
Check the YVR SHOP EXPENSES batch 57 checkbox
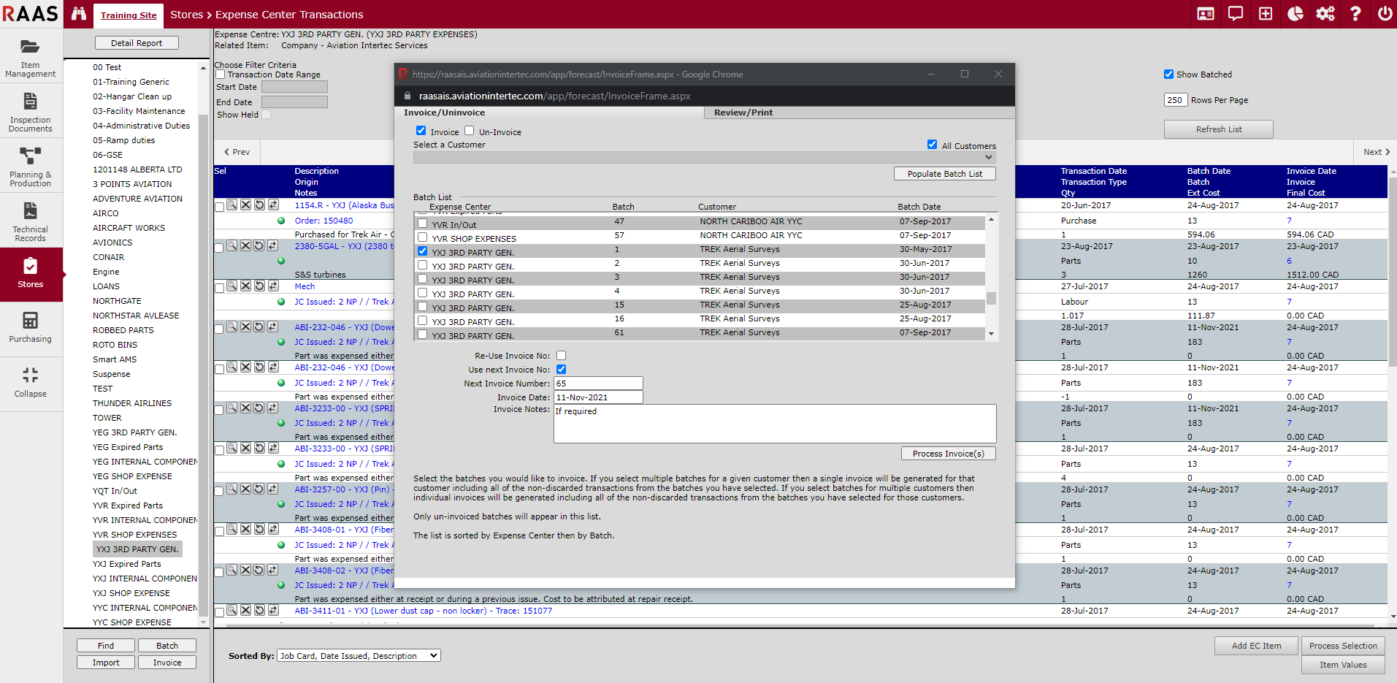(422, 237)
